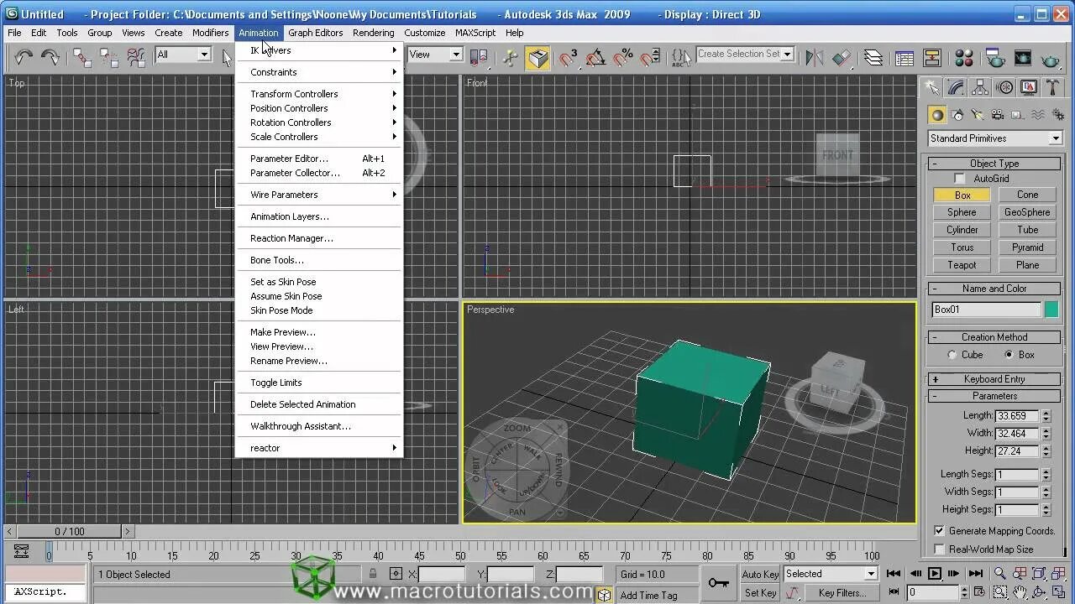Open the Curve Editor icon
Screen dimensions: 1075x604
pyautogui.click(x=905, y=57)
